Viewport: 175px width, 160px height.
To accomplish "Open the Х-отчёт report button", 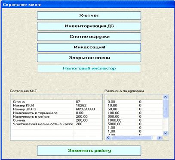I will [89, 16].
